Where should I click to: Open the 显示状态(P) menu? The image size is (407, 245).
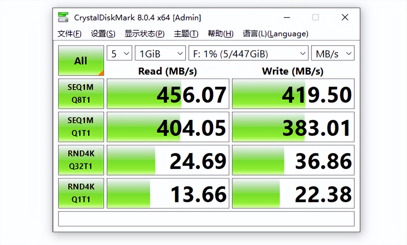144,34
